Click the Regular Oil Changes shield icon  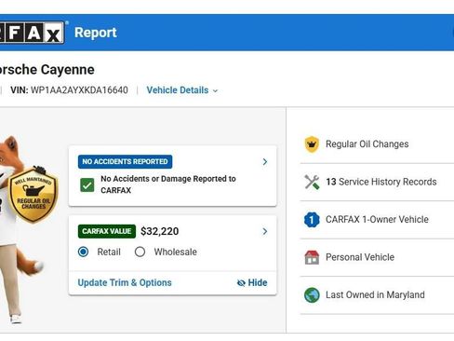point(312,144)
